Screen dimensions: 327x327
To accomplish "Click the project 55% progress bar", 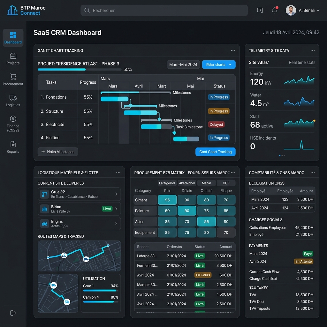I will tap(80, 69).
